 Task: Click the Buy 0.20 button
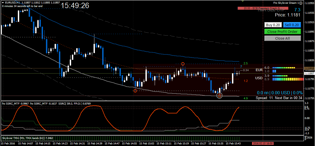[273, 25]
